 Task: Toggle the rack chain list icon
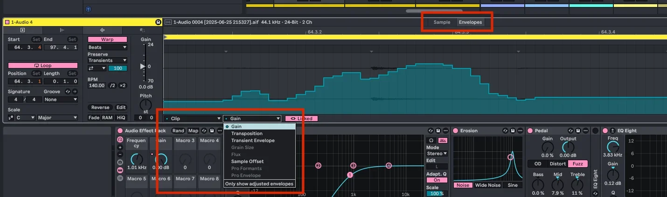pyautogui.click(x=120, y=178)
